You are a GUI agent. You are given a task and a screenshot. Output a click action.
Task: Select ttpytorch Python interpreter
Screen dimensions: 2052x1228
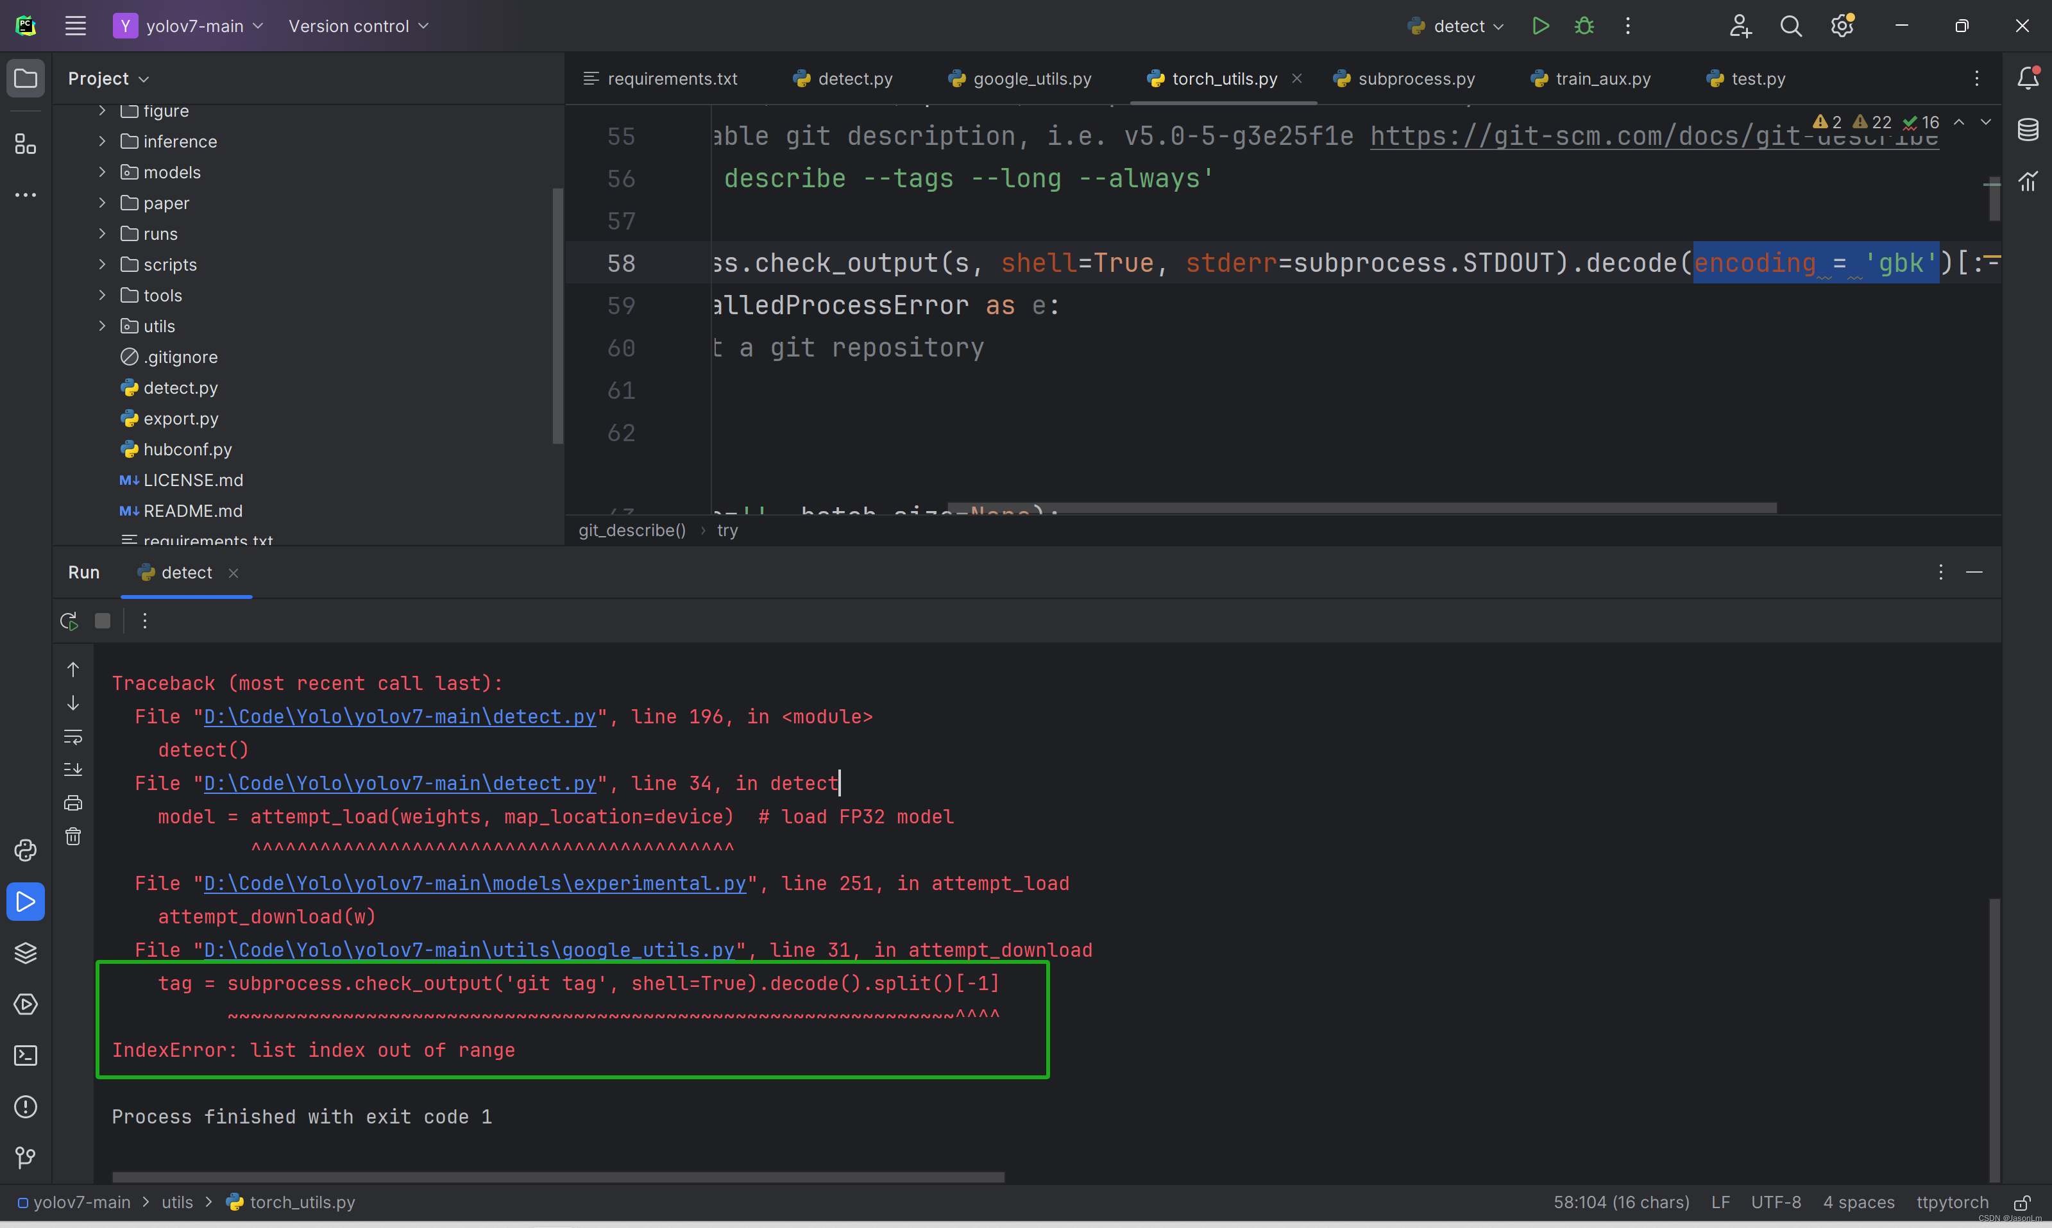(1952, 1202)
